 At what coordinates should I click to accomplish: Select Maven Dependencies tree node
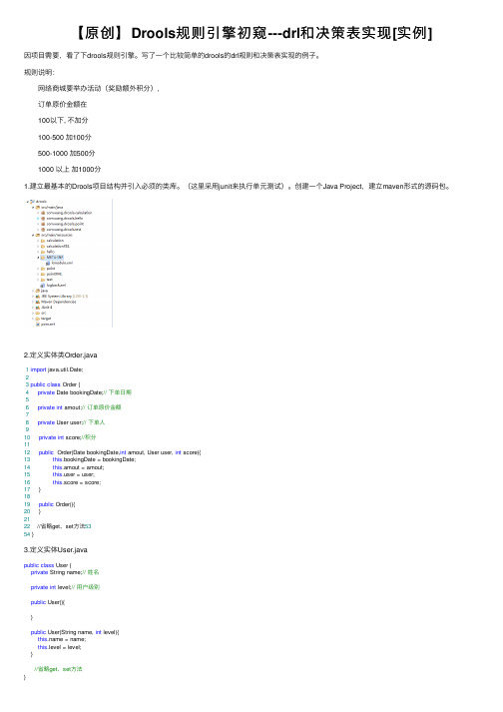tap(59, 302)
